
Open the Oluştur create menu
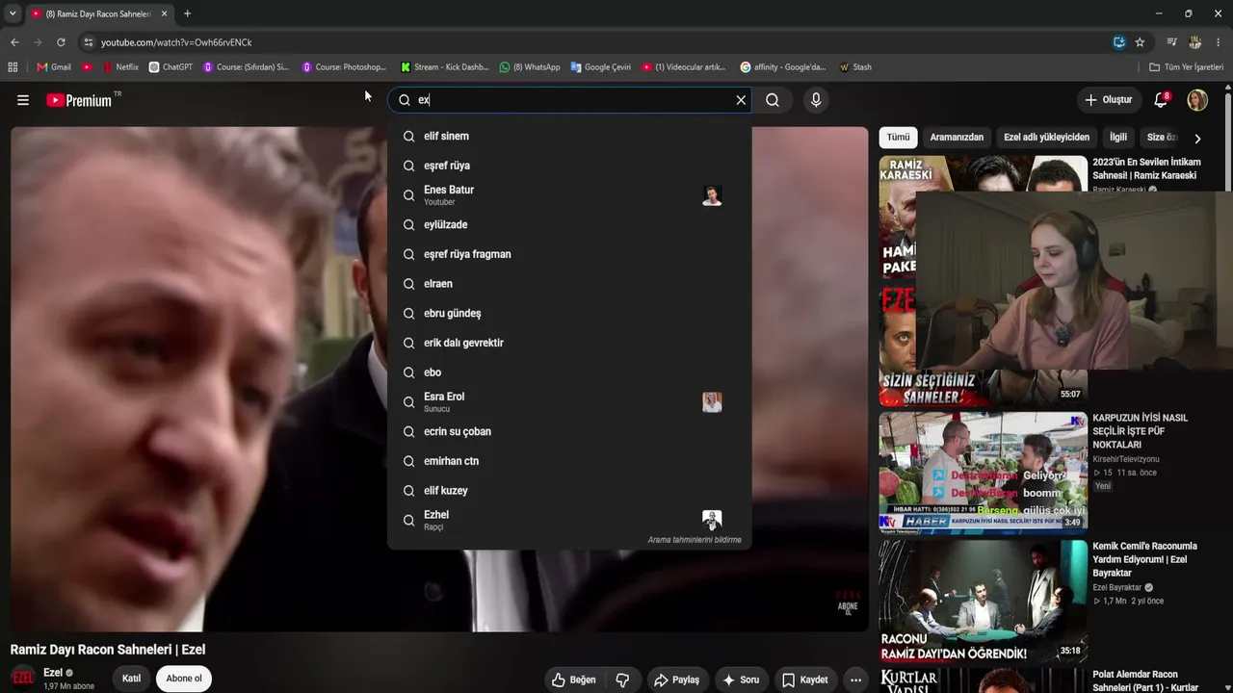[x=1108, y=100]
